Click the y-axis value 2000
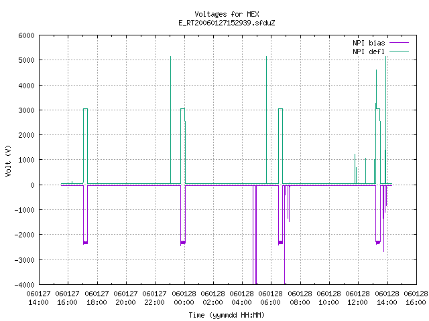The width and height of the screenshot is (429, 321). (27, 135)
